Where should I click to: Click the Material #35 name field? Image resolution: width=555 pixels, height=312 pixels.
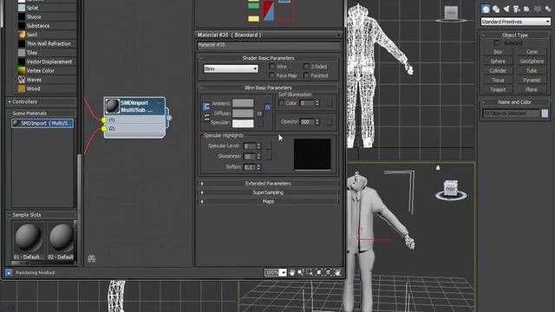pos(268,45)
